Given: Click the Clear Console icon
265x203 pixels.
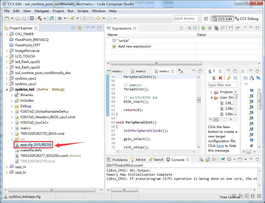Looking at the screenshot, I should click(x=201, y=160).
